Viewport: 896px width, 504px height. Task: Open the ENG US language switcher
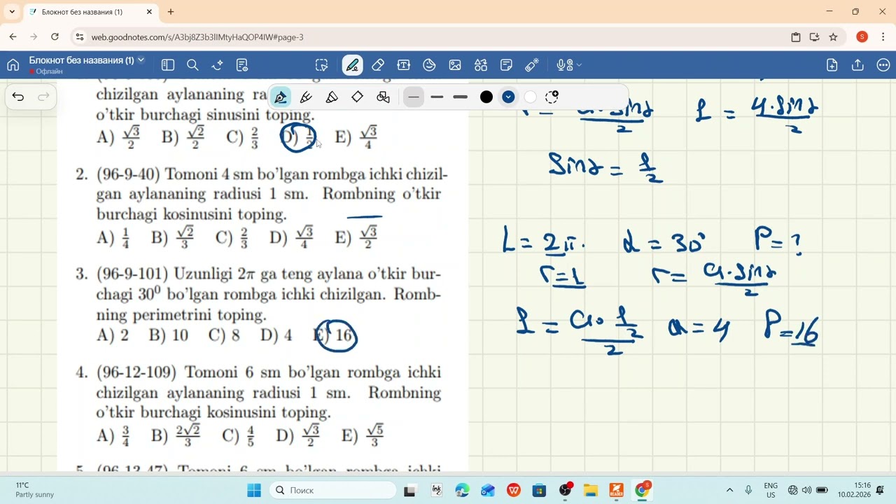pos(771,490)
